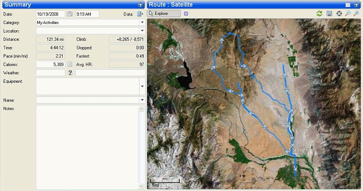This screenshot has width=363, height=191.
Task: Open the Data menu icon
Action: click(x=140, y=14)
